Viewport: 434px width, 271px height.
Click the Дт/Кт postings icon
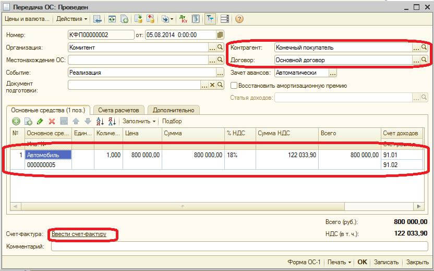[183, 19]
